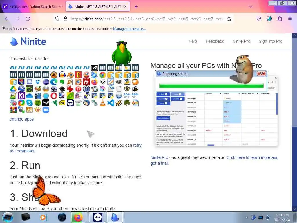Click the qBittorrent app icon

point(119,96)
